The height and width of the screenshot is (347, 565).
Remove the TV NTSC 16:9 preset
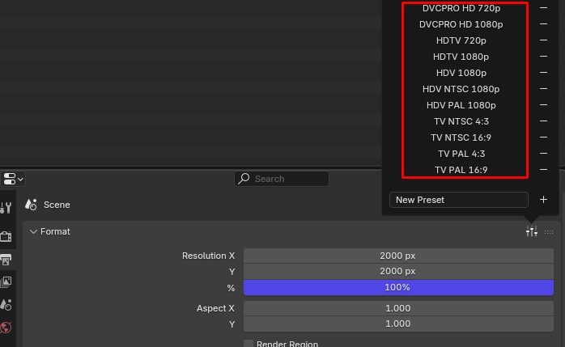[543, 138]
